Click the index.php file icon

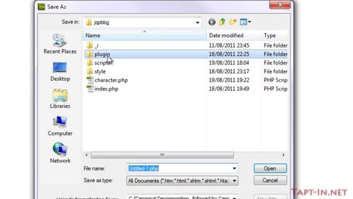point(90,88)
